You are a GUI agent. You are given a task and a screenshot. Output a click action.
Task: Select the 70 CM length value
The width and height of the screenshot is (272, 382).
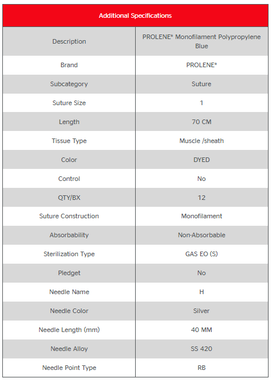tap(201, 122)
